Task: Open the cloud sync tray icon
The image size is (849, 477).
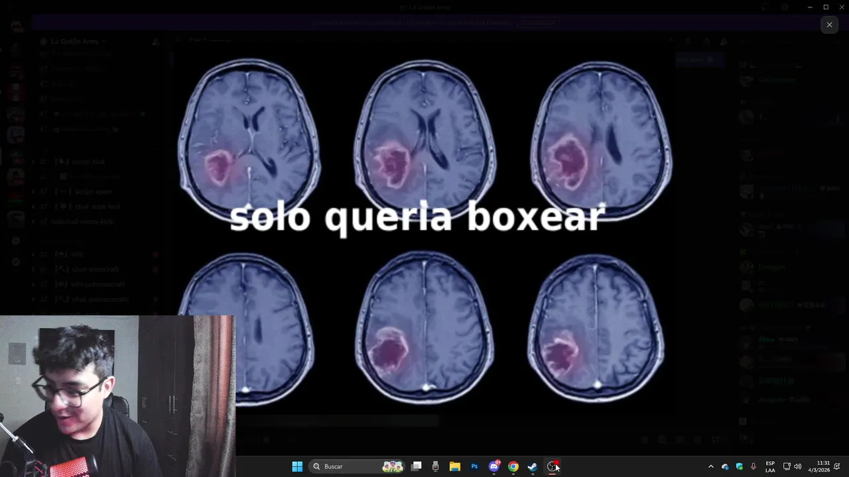Action: (725, 466)
